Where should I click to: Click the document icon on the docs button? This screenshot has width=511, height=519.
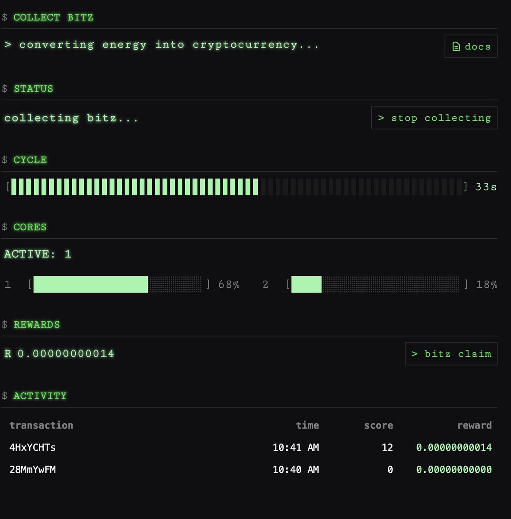[x=456, y=46]
